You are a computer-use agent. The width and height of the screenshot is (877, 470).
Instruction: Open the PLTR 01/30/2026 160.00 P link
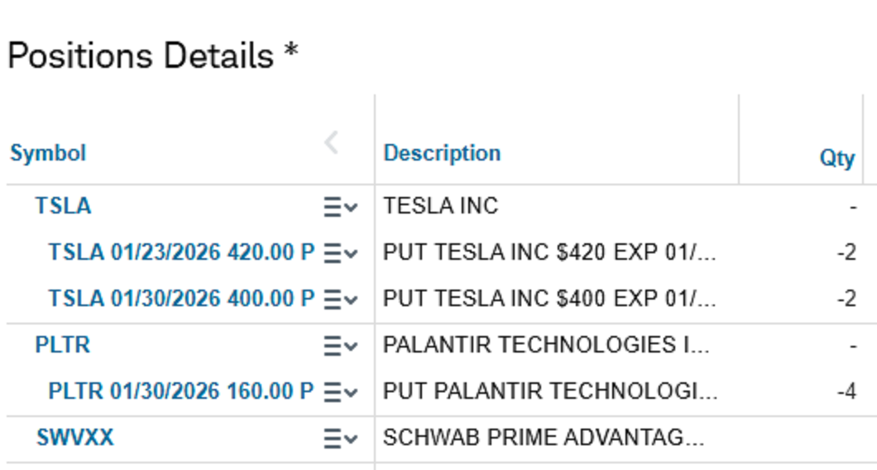(181, 391)
